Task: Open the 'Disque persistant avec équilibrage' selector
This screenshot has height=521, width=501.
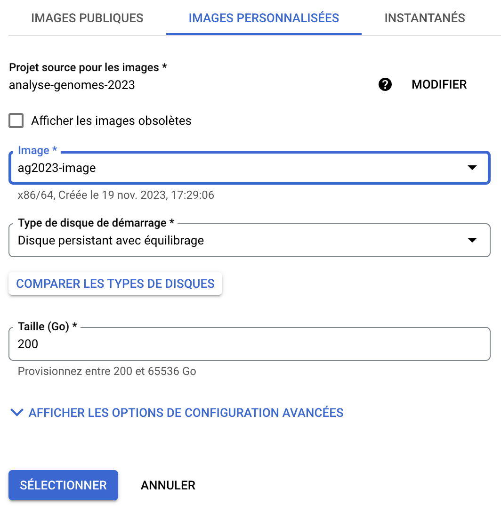Action: (235, 240)
